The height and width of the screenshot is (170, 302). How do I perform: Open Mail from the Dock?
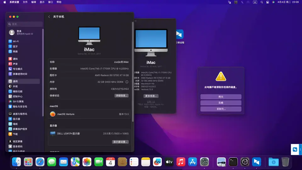point(63,162)
